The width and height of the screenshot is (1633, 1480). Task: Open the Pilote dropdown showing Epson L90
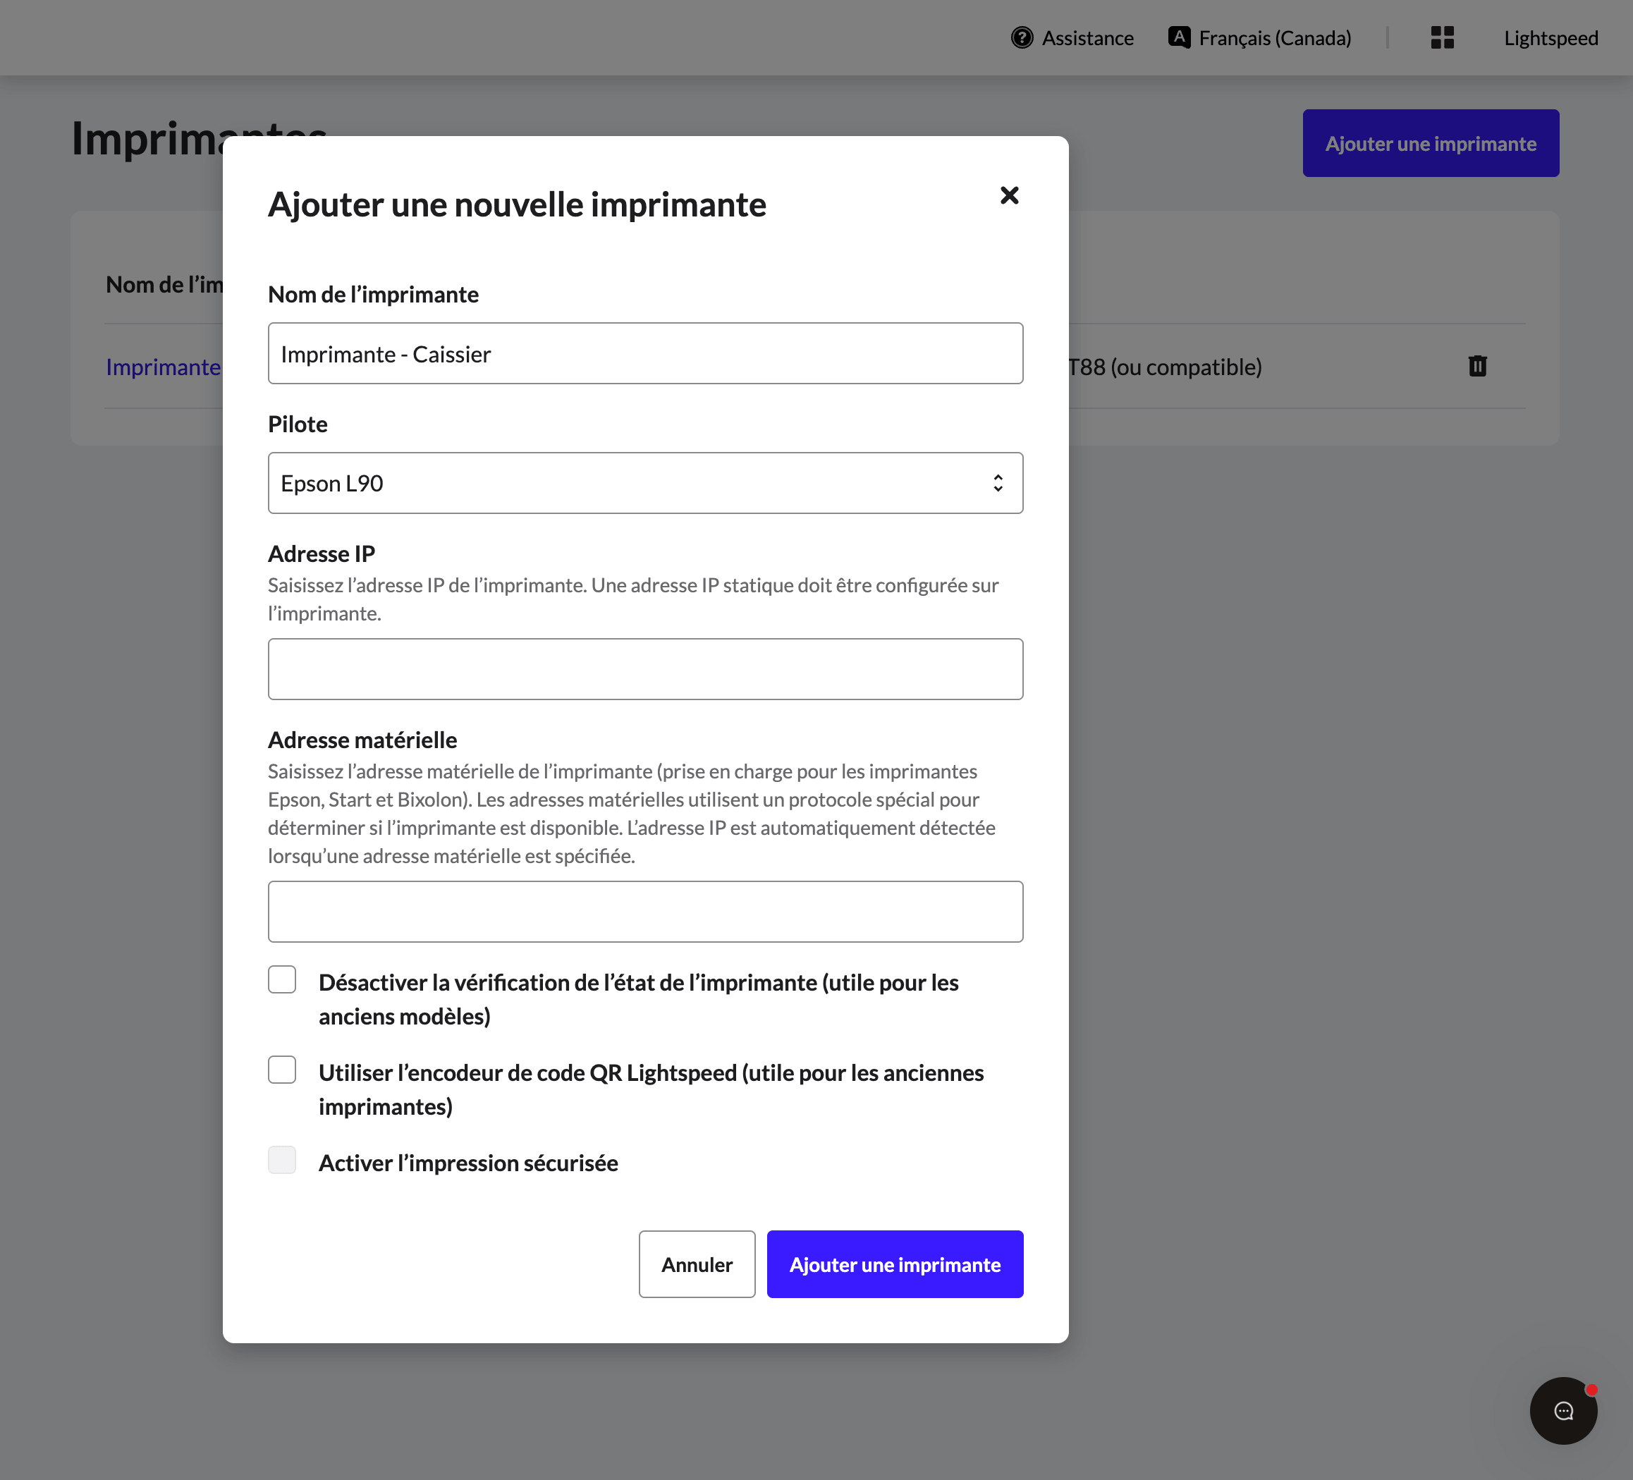(x=646, y=483)
